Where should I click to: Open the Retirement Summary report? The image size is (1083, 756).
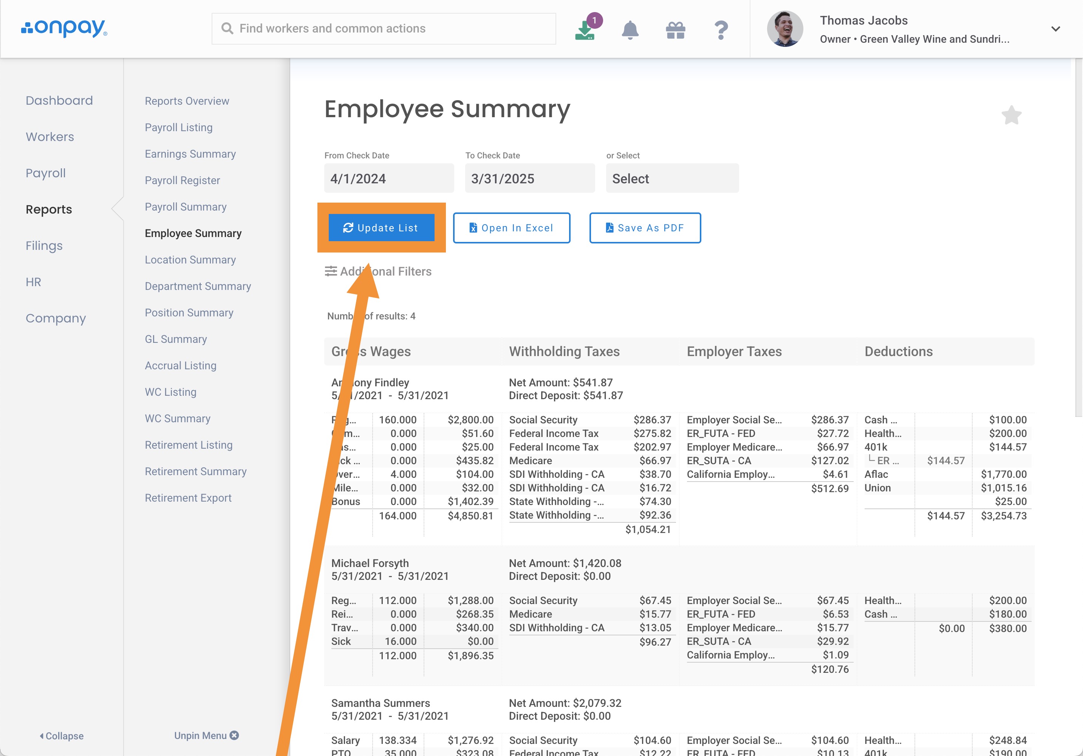pyautogui.click(x=195, y=471)
